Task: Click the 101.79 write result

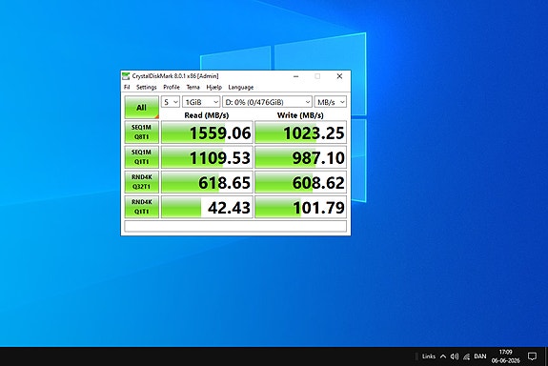Action: click(300, 207)
